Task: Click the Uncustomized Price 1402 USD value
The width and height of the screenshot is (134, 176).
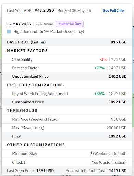Action: (118, 76)
